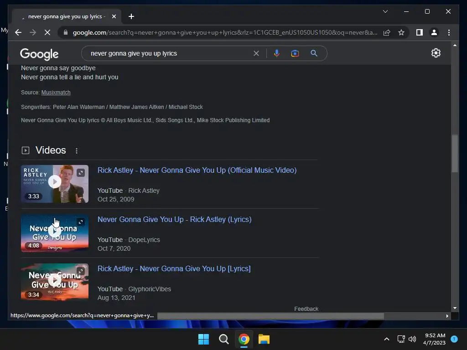The width and height of the screenshot is (467, 350).
Task: Open the DopeLyrics video link
Action: pyautogui.click(x=175, y=219)
